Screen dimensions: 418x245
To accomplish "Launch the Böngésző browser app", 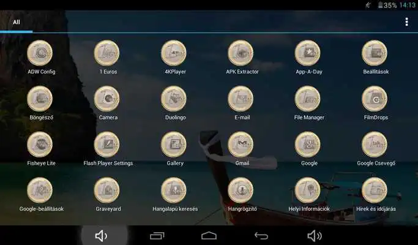I will pyautogui.click(x=40, y=99).
